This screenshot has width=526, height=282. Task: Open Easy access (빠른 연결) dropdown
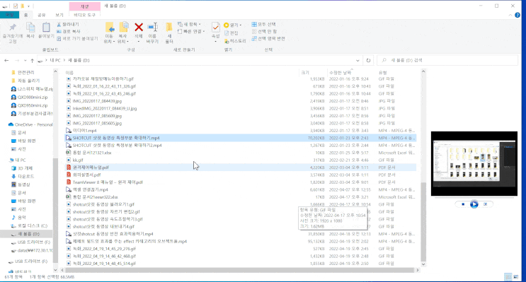pos(191,32)
